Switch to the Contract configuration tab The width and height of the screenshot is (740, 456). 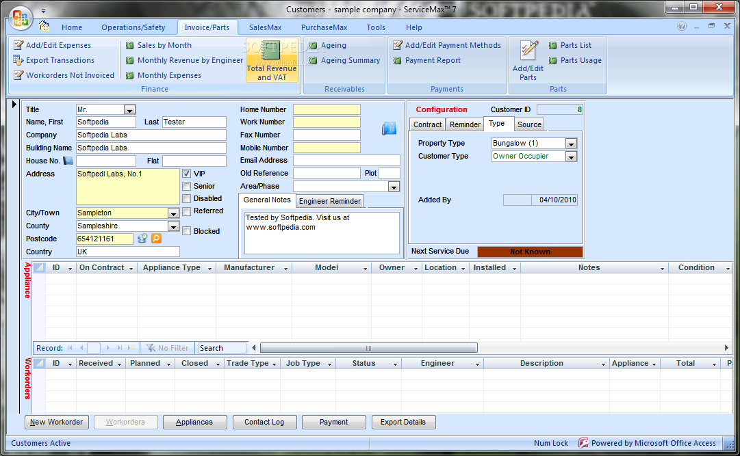[428, 124]
